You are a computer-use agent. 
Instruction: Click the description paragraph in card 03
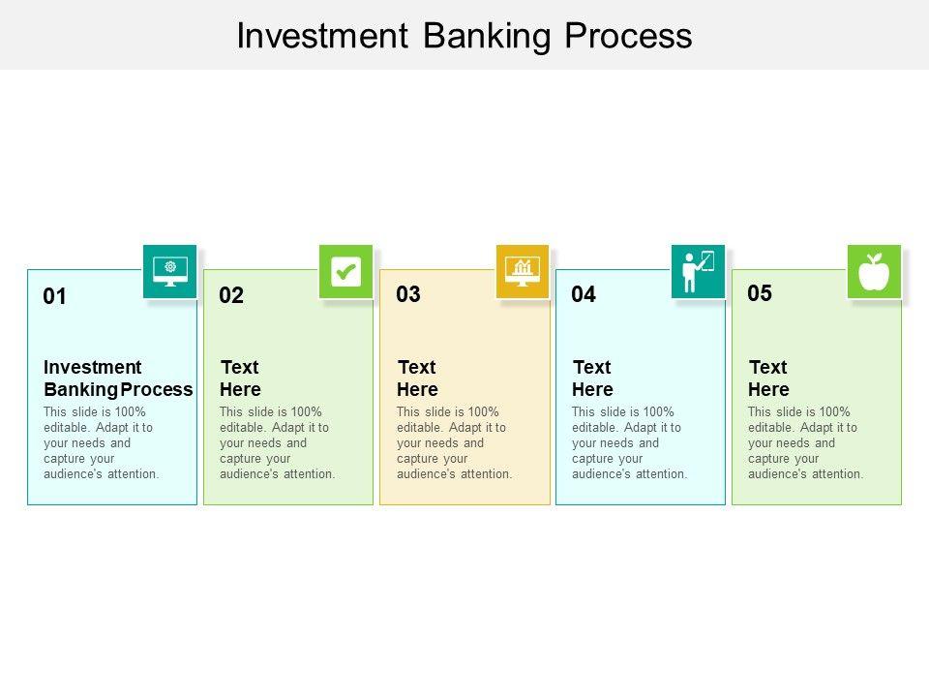pos(454,443)
